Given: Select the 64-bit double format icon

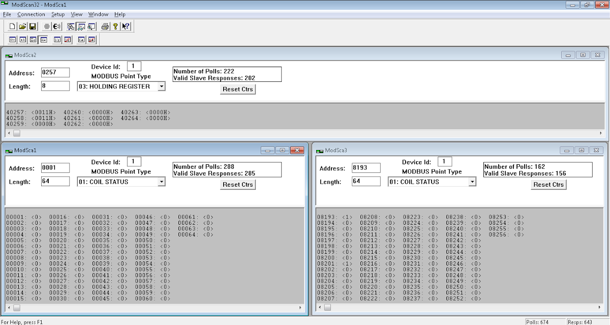Looking at the screenshot, I should click(x=81, y=40).
